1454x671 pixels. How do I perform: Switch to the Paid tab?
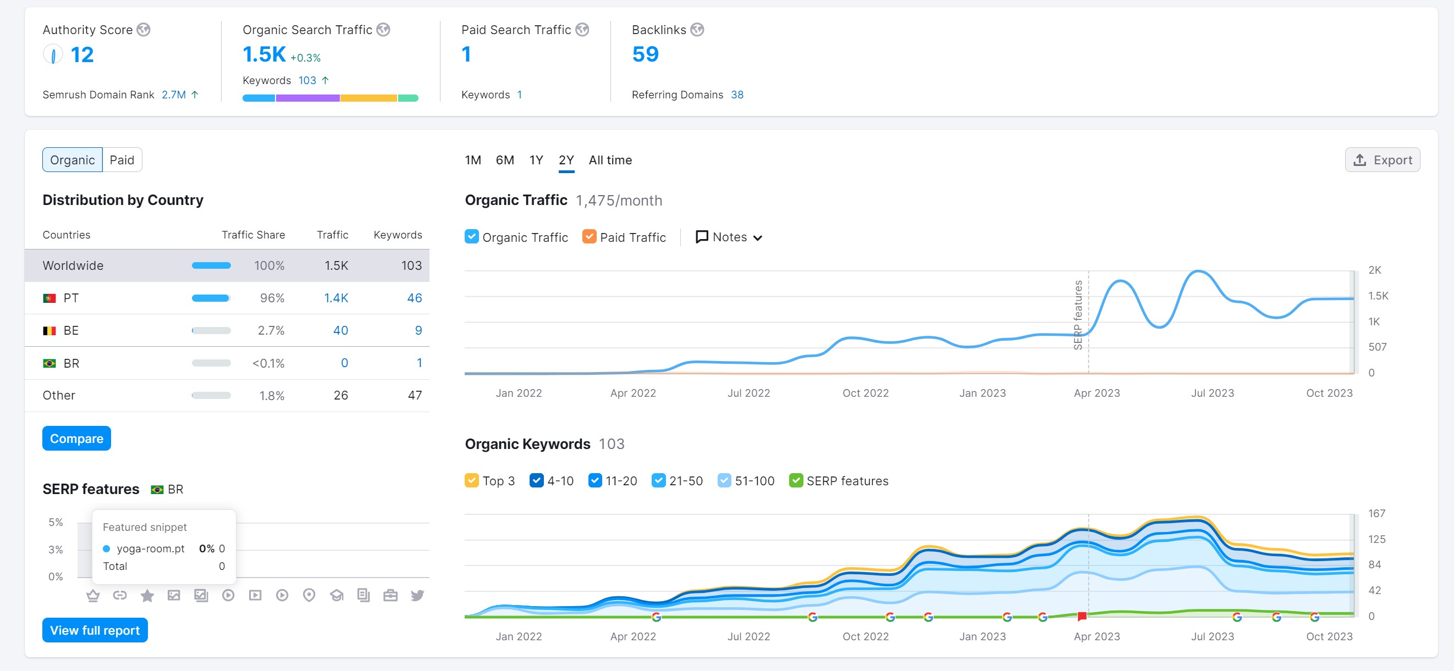point(122,159)
